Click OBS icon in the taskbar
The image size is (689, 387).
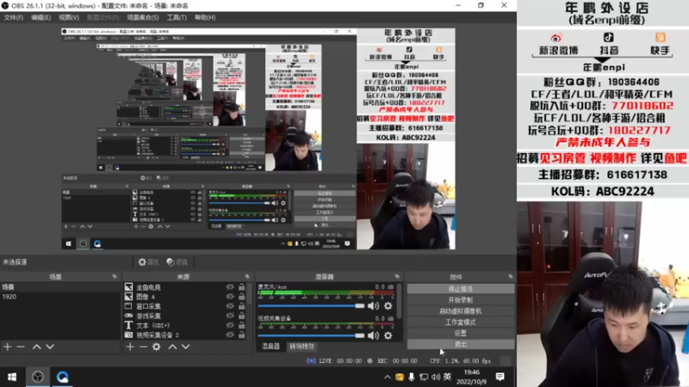[38, 377]
